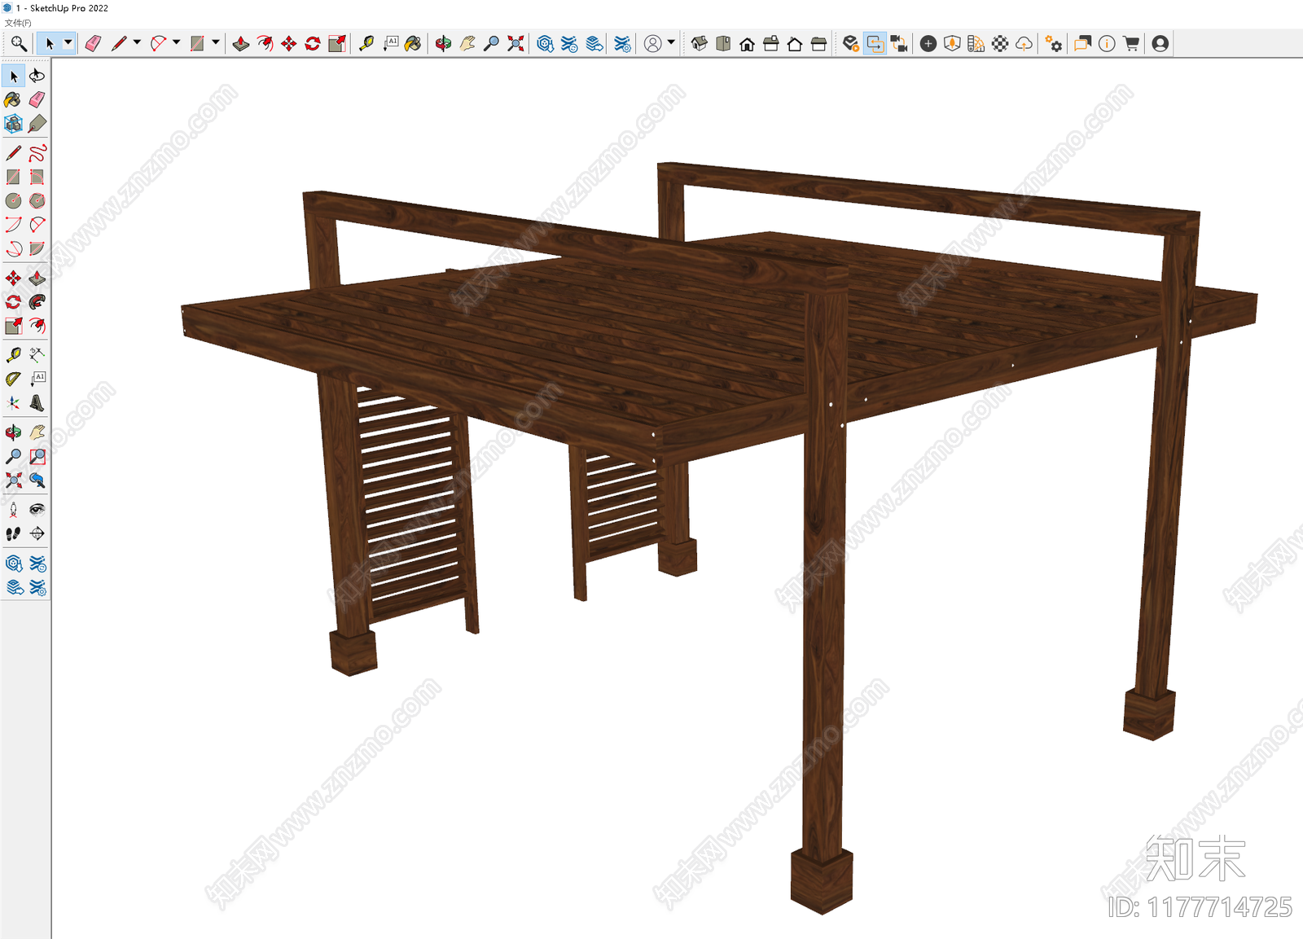Select the Dimensions tool in the left toolbar

[37, 355]
